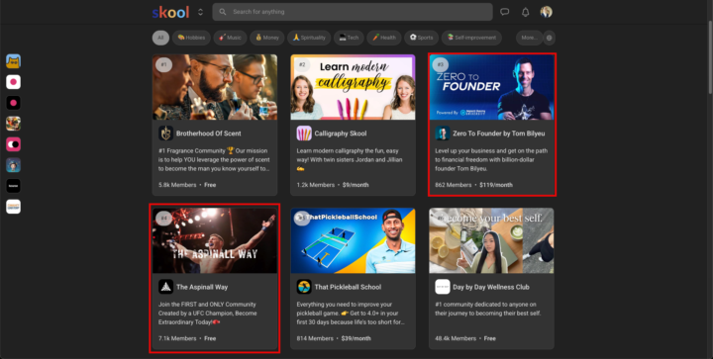Open the Brotherhood Of Scent title
The image size is (713, 359).
pos(209,134)
